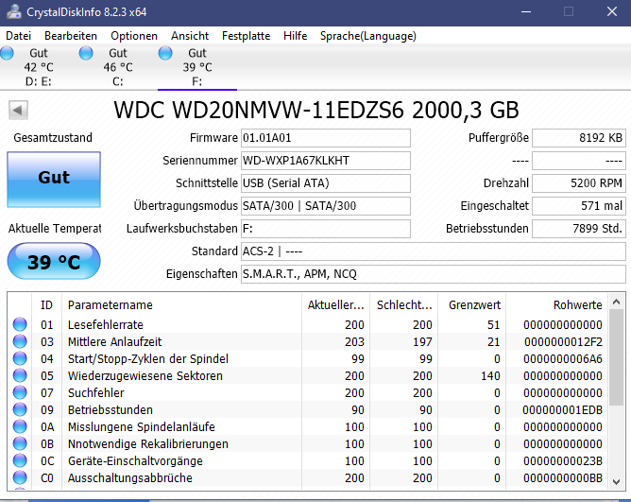Image resolution: width=631 pixels, height=502 pixels.
Task: Click the Drehzahl value 5200 RPM
Action: point(579,183)
